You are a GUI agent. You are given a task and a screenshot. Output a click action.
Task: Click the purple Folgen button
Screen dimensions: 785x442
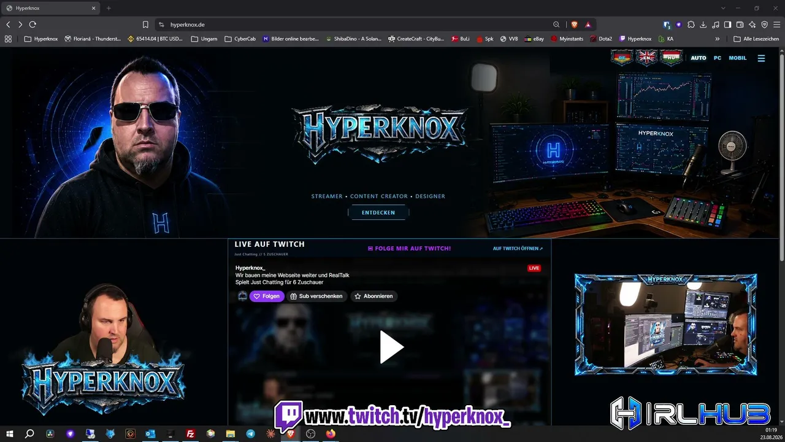click(x=267, y=296)
